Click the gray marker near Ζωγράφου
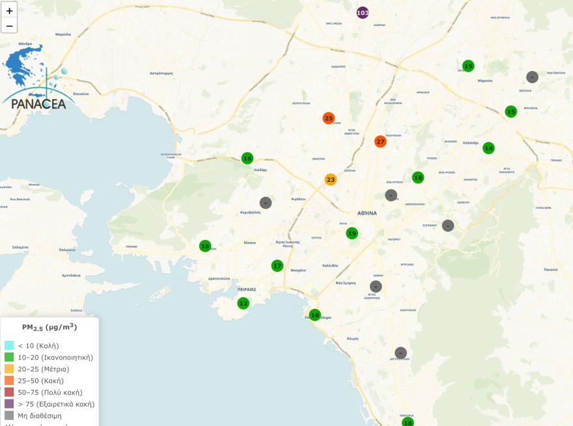573x426 pixels. 447,226
